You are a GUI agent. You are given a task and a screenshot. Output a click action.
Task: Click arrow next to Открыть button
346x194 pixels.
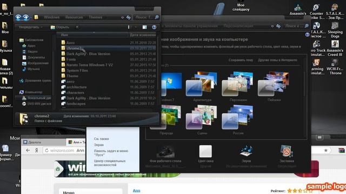[77, 27]
